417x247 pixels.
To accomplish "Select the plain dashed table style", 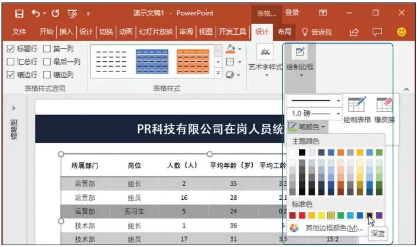I will tap(111, 61).
